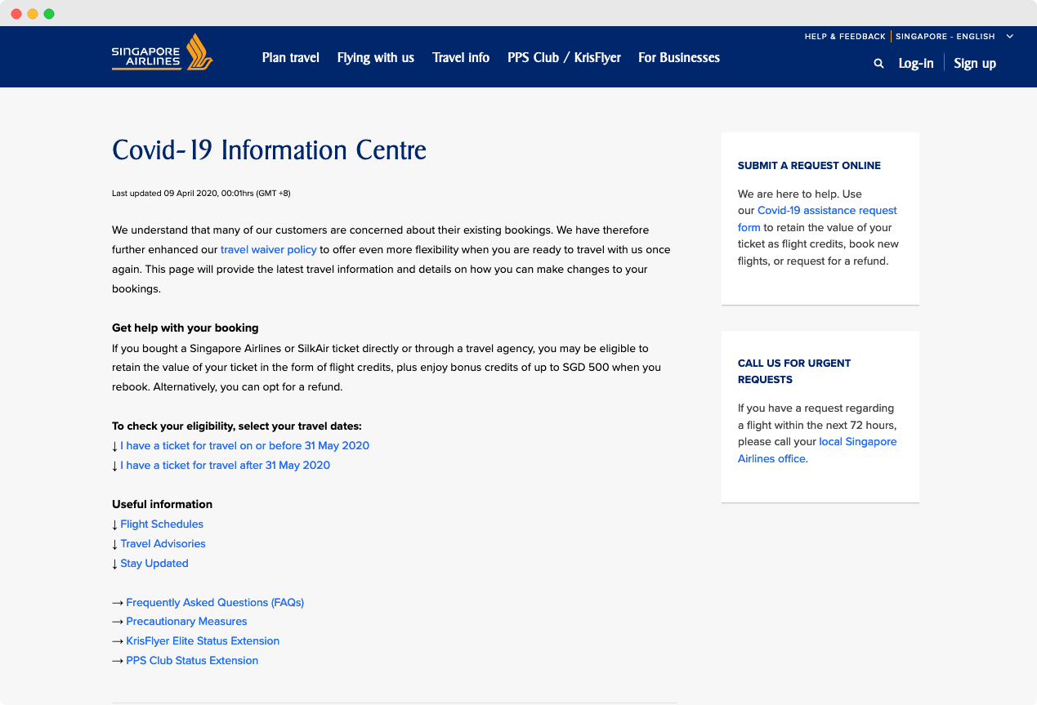Expand the SINGAPORE - ENGLISH language selector
Viewport: 1037px width, 705px height.
1009,36
